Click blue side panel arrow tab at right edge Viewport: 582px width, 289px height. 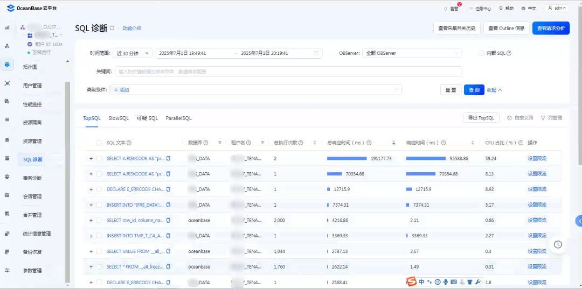point(579,221)
